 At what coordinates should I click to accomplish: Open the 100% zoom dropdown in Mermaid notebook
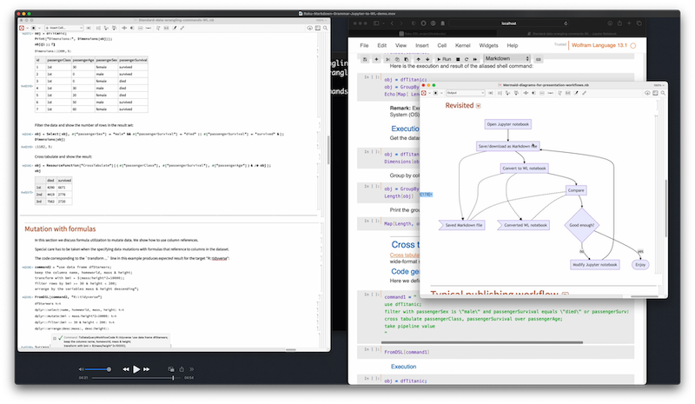click(x=659, y=85)
